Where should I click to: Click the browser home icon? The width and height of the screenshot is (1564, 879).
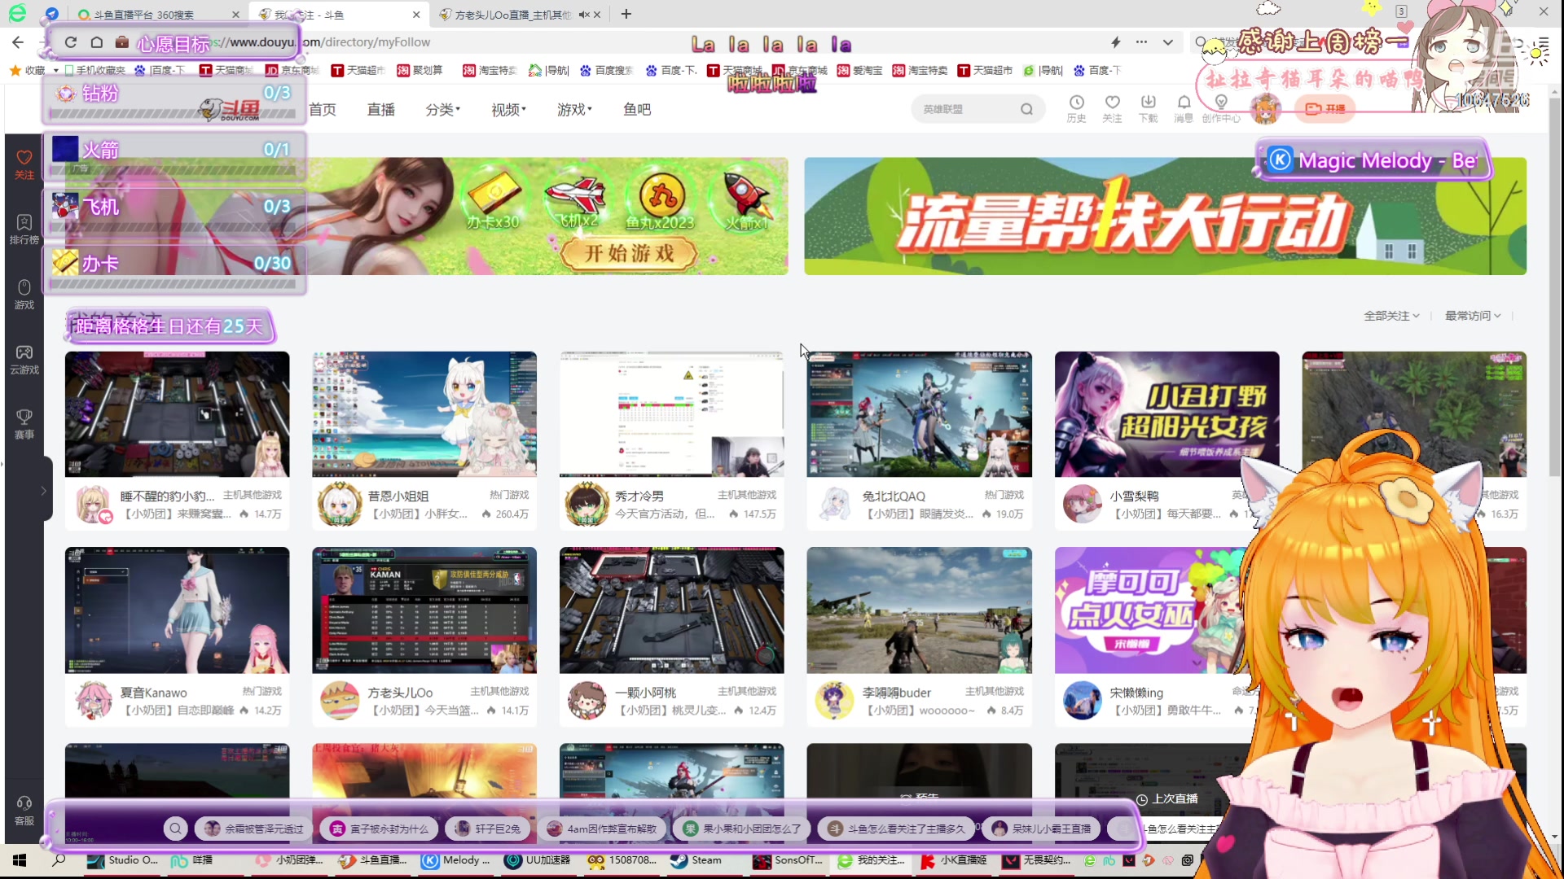click(96, 42)
